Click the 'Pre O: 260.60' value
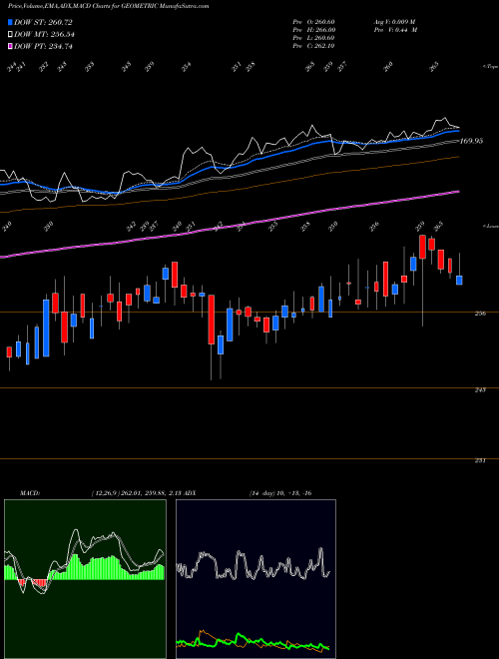Viewport: 499px width, 659px height. [313, 22]
